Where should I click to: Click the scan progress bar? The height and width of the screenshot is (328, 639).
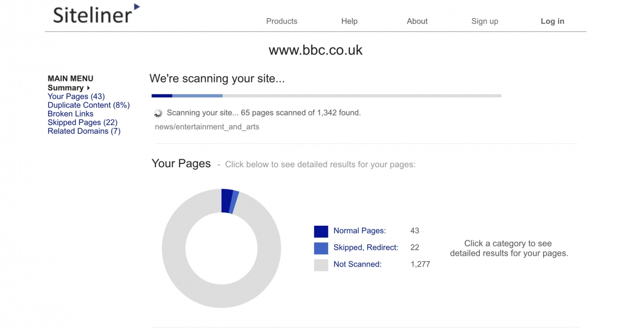click(326, 96)
